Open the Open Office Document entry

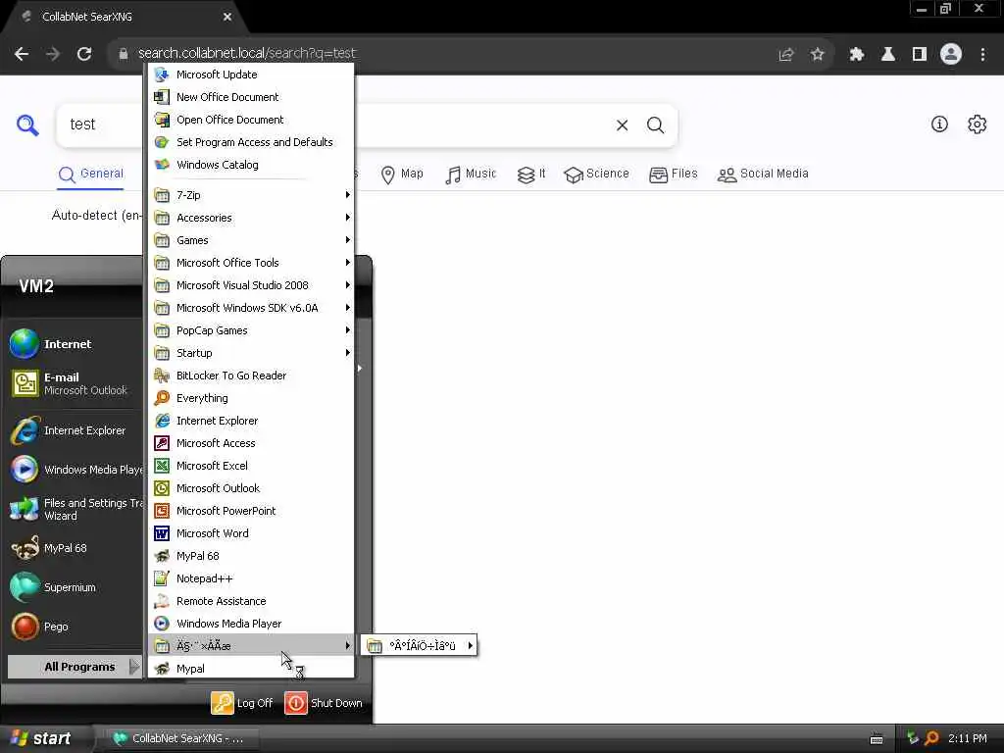pyautogui.click(x=251, y=119)
